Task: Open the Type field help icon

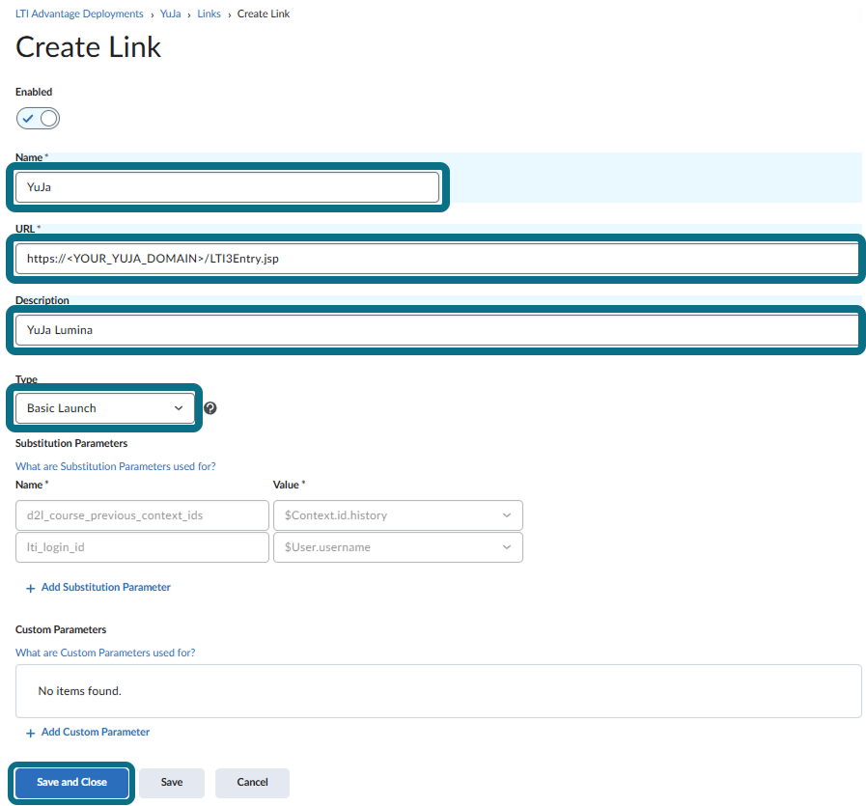Action: click(x=210, y=408)
